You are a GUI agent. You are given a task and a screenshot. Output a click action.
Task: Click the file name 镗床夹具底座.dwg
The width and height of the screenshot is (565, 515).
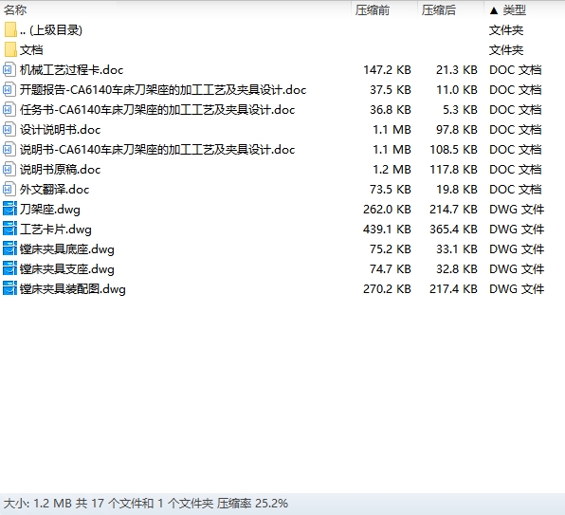coord(67,249)
